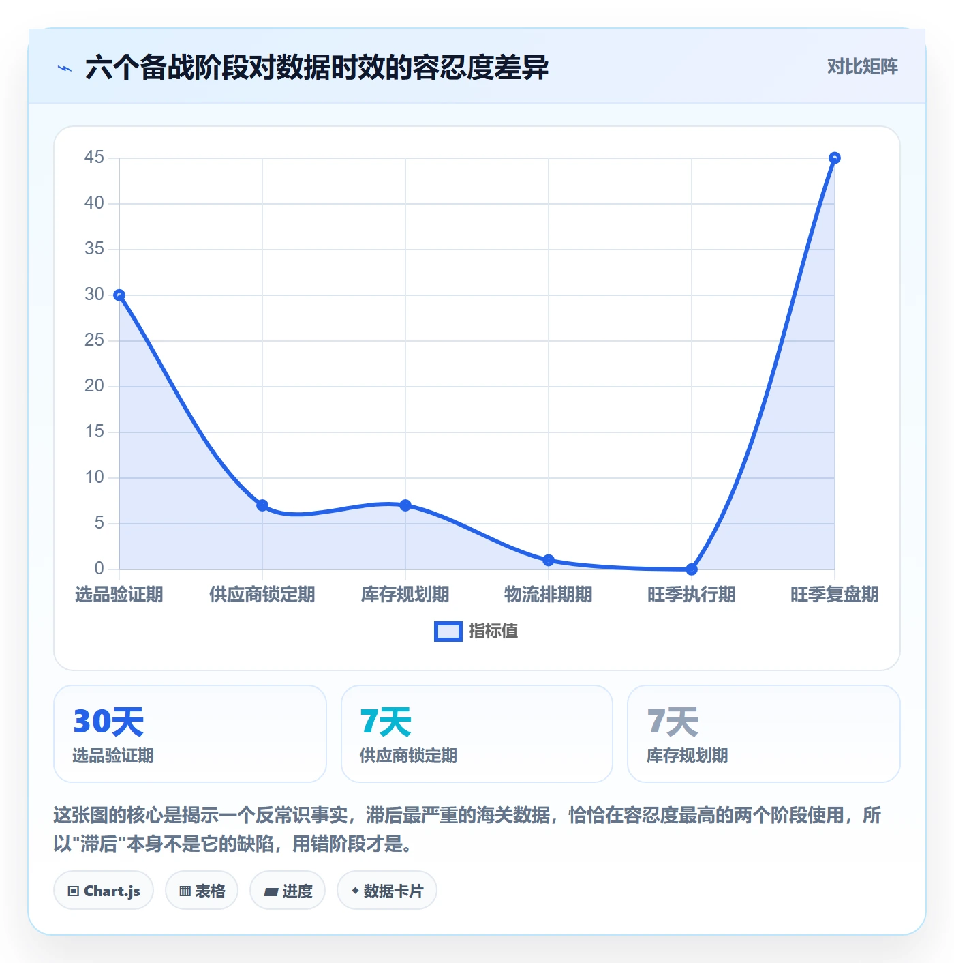Click the title 六个备战阶段对数据时效的容忍度差异
The height and width of the screenshot is (963, 954).
click(317, 68)
